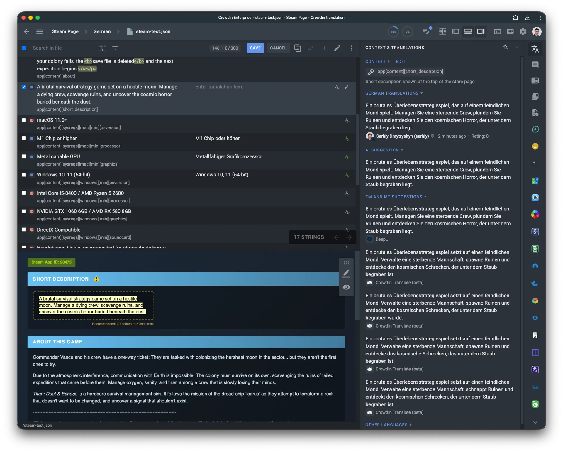Uncheck the selected brutal survival strategy string
563x452 pixels.
pos(24,87)
